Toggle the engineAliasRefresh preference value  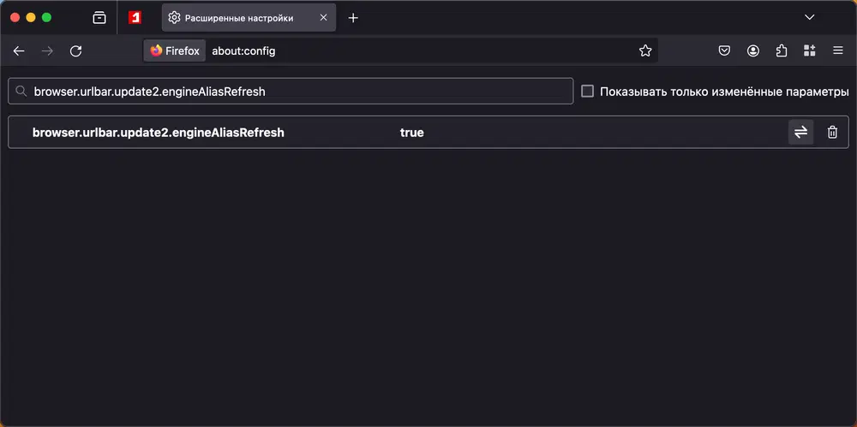coord(800,133)
